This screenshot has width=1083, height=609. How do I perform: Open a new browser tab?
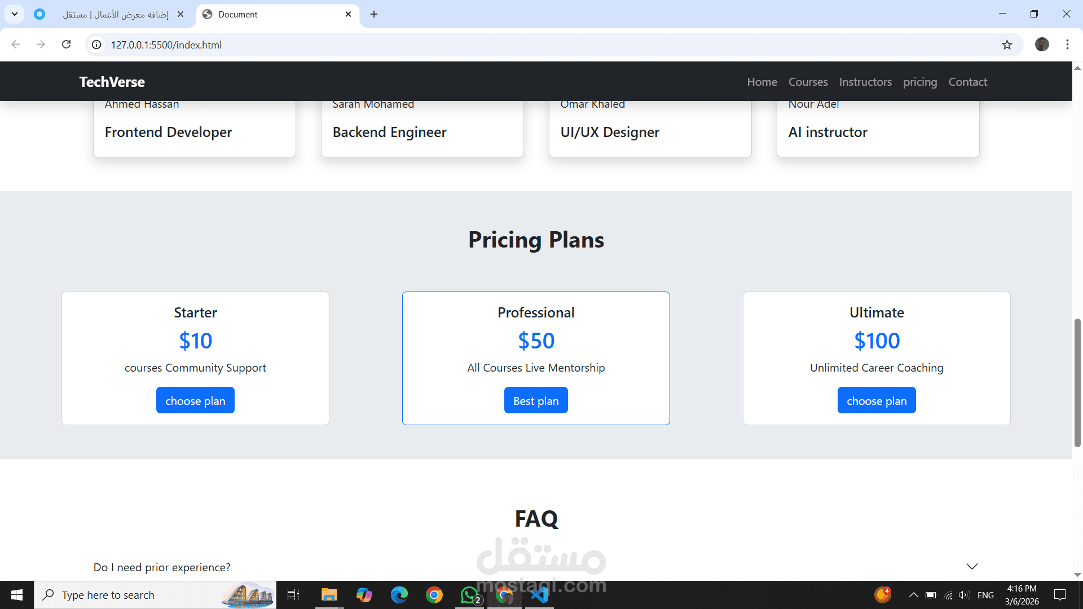point(374,14)
